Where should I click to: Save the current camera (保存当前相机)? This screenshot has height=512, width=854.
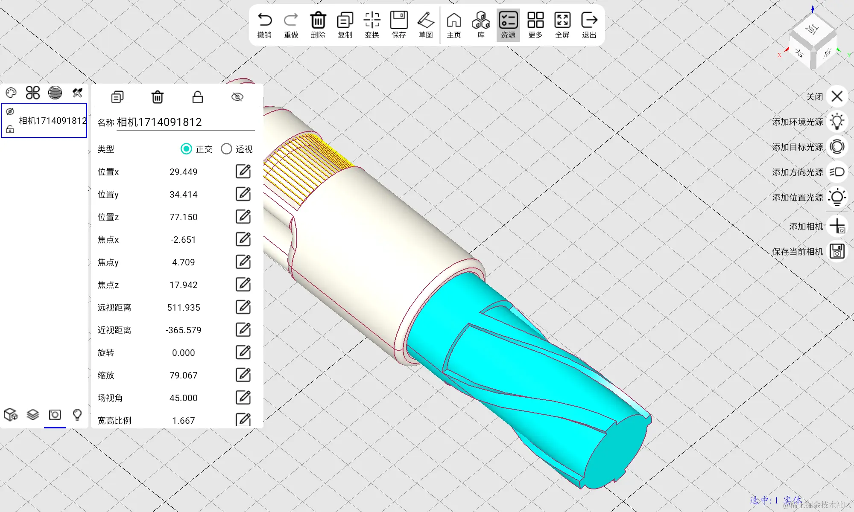[x=836, y=251]
